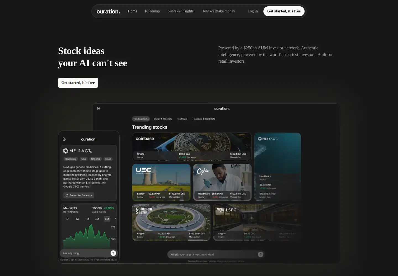Click the MeiraGTx price chart
398x276 pixels.
(87, 236)
